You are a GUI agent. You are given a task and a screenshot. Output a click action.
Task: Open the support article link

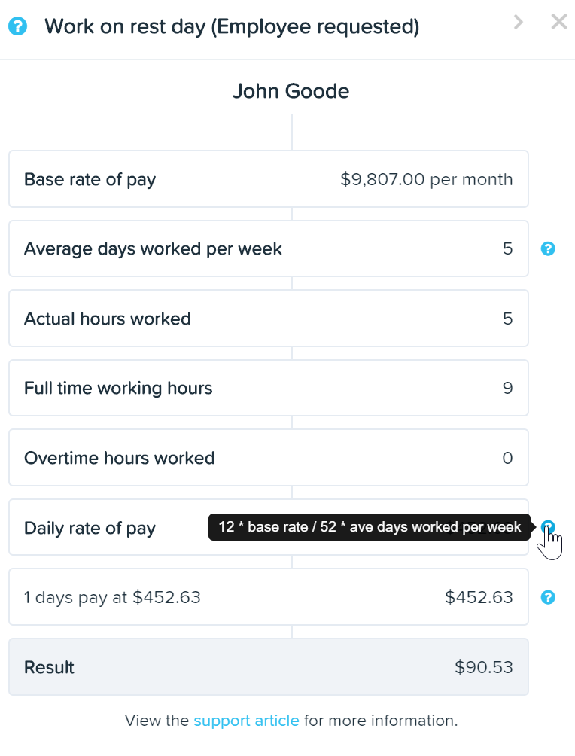246,721
